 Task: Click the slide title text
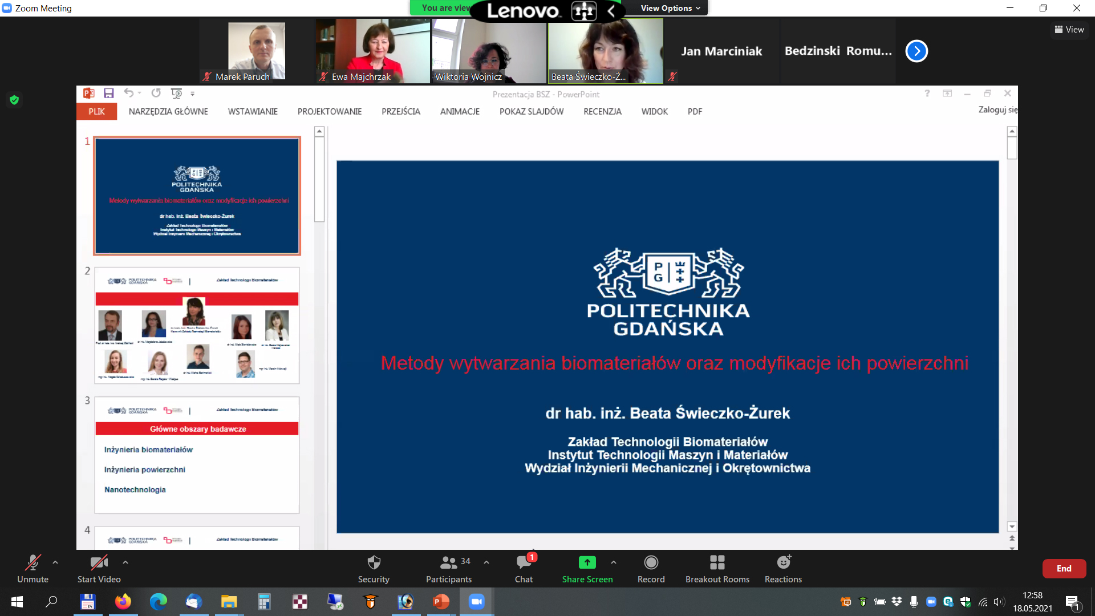click(674, 363)
